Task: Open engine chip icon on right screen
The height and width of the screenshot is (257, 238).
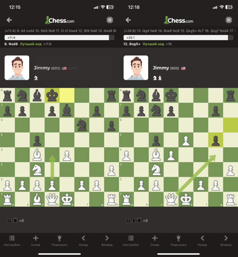Action: [229, 20]
